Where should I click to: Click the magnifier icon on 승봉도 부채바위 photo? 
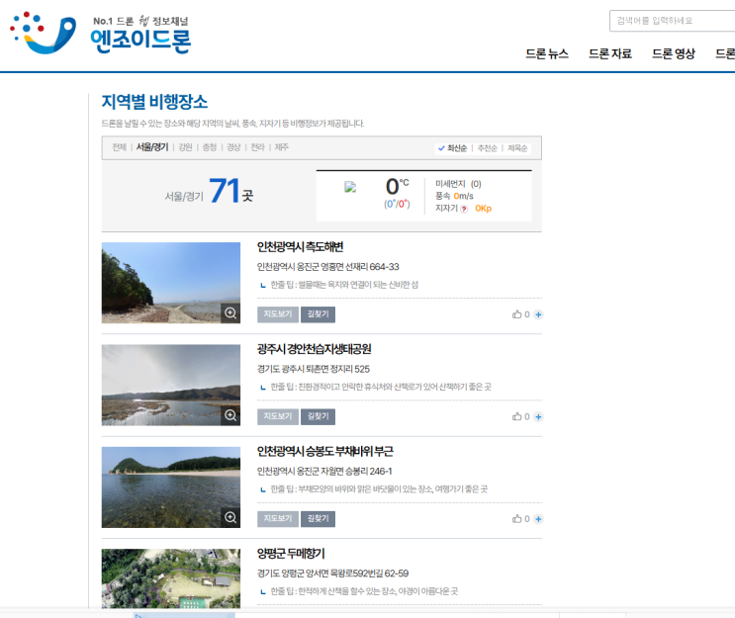(x=230, y=517)
